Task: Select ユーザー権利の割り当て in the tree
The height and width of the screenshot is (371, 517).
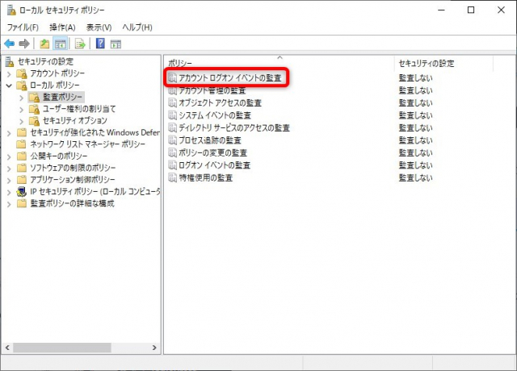Action: tap(79, 108)
